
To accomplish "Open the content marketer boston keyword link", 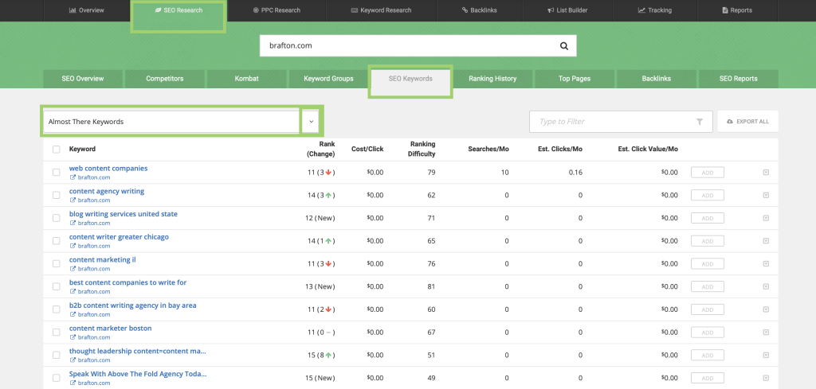I will tap(110, 329).
